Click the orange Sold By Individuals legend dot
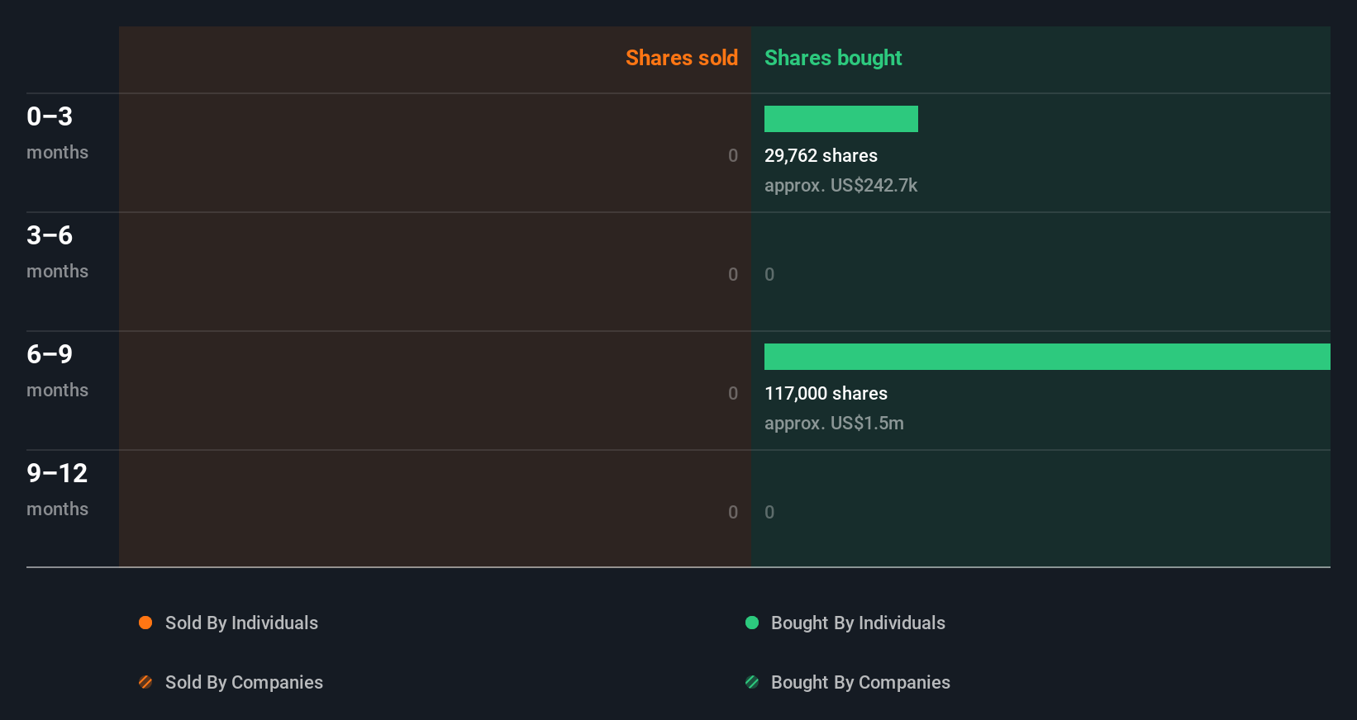The height and width of the screenshot is (720, 1357). pos(145,623)
